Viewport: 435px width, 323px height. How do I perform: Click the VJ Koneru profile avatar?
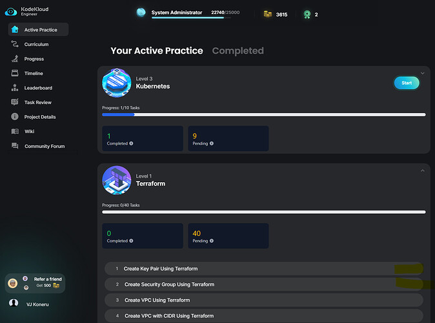point(14,303)
